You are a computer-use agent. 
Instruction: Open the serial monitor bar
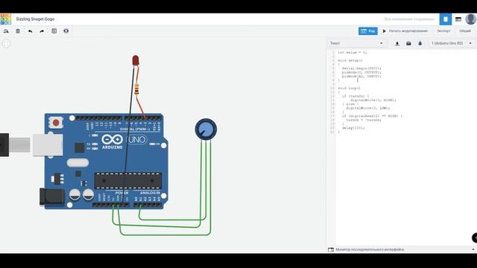[x=402, y=249]
